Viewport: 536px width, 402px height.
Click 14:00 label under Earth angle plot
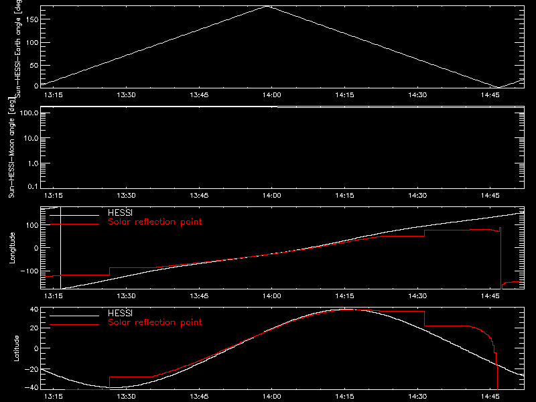point(272,95)
